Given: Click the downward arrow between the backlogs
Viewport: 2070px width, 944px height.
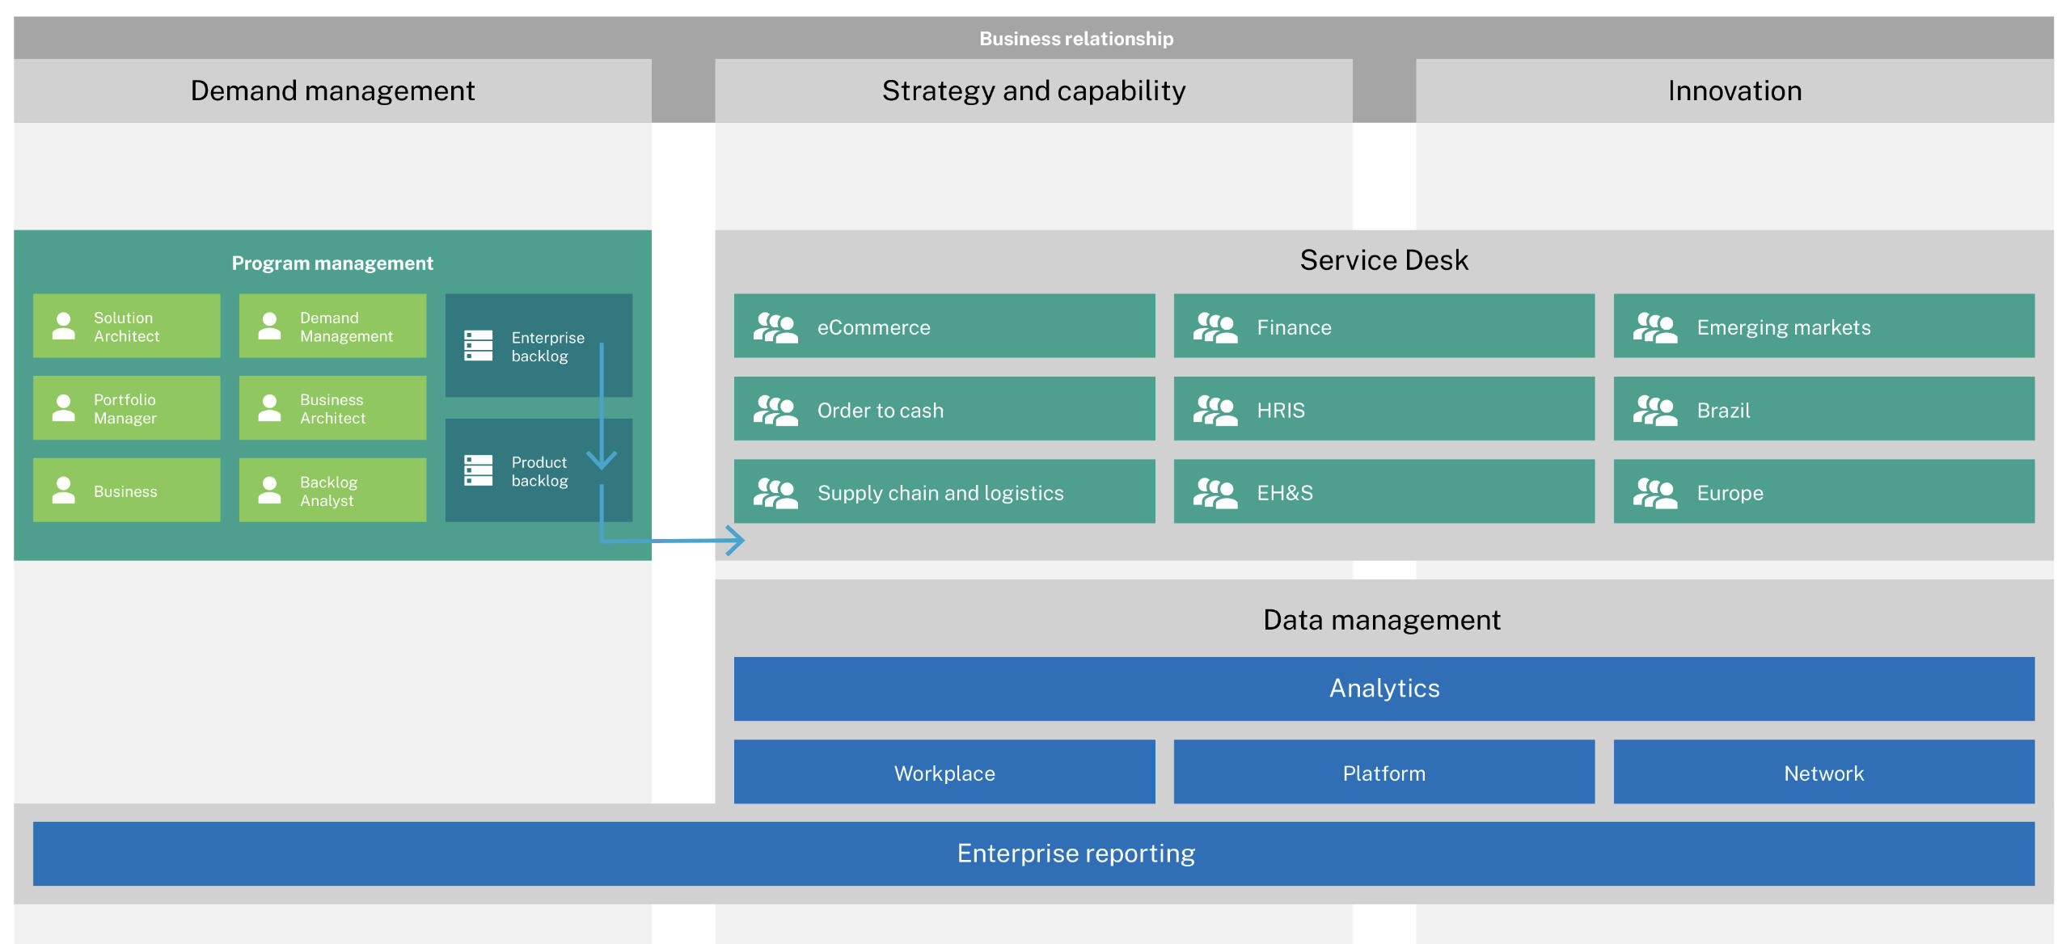Looking at the screenshot, I should (602, 457).
